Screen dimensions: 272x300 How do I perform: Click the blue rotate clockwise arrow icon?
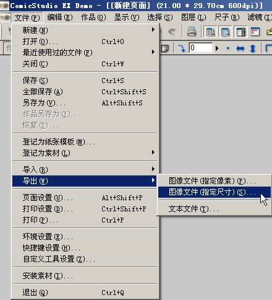tap(181, 48)
